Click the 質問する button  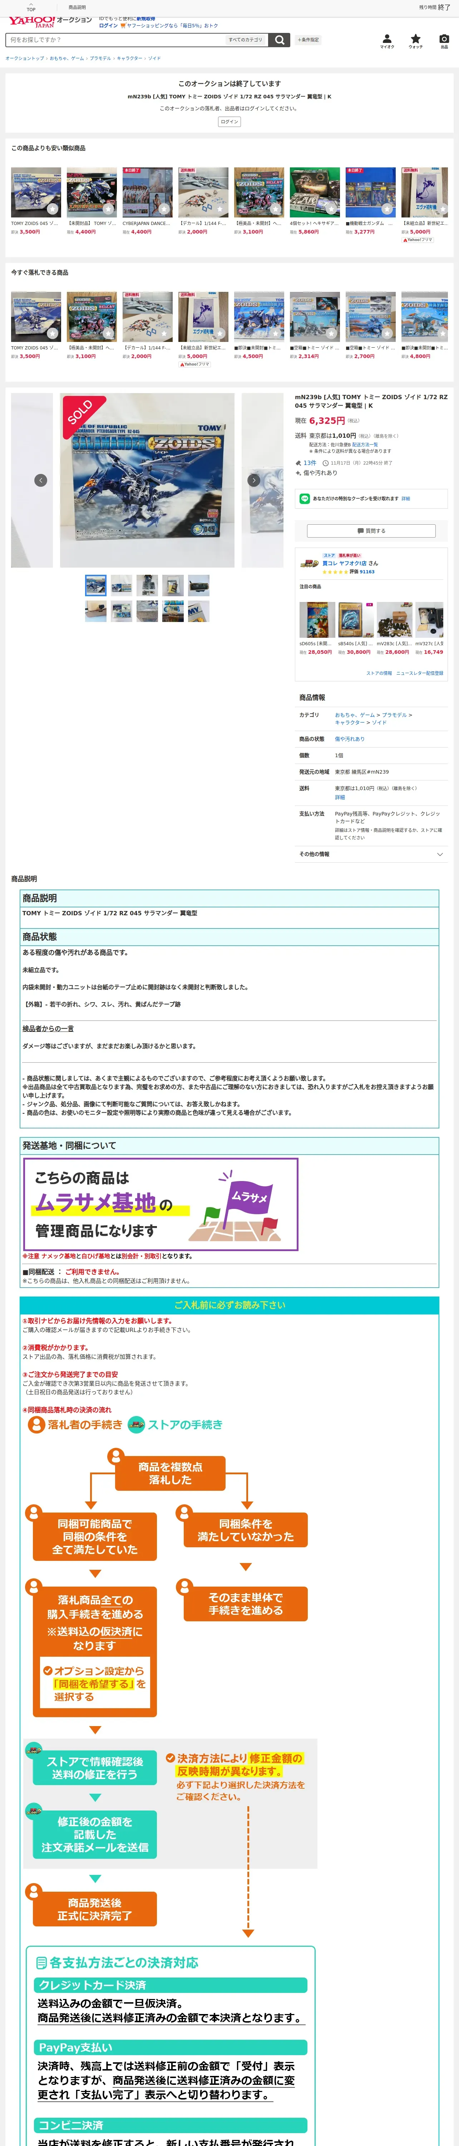click(371, 531)
